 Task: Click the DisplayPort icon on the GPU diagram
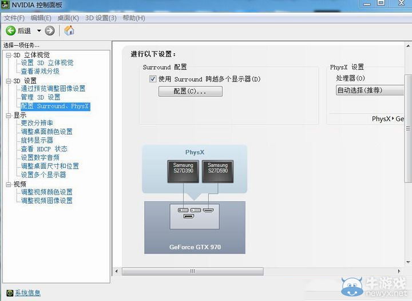(x=189, y=216)
